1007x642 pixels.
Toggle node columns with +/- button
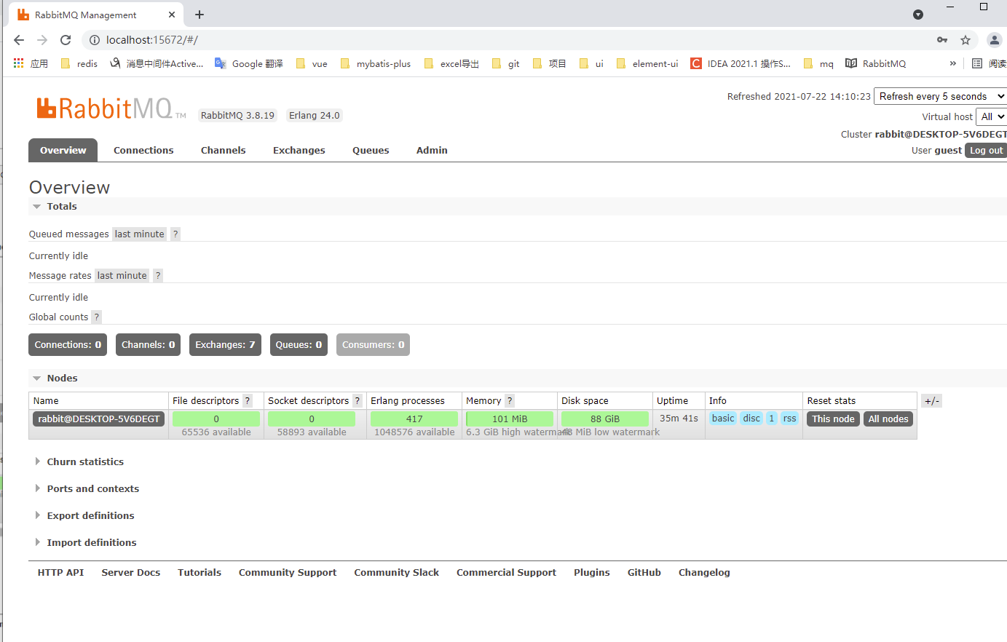coord(931,401)
